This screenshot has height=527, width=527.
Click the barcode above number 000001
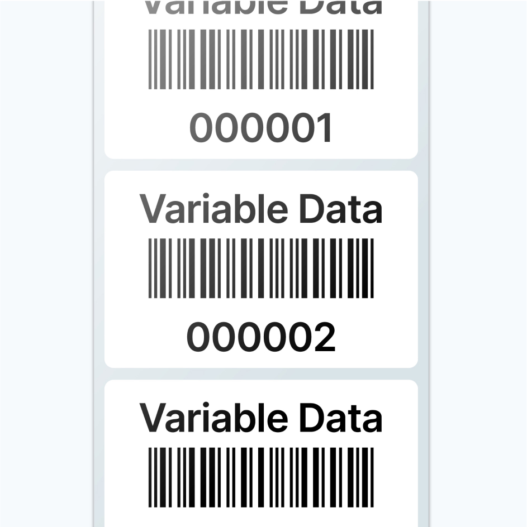coord(261,59)
